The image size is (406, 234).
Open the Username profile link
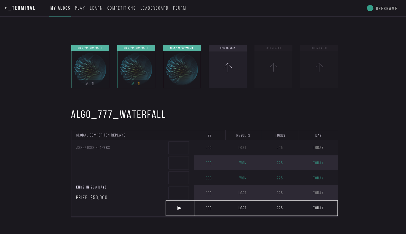coord(387,9)
